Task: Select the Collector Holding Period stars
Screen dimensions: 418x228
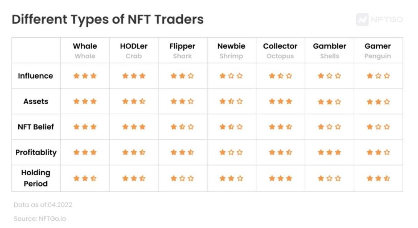Action: [x=280, y=178]
